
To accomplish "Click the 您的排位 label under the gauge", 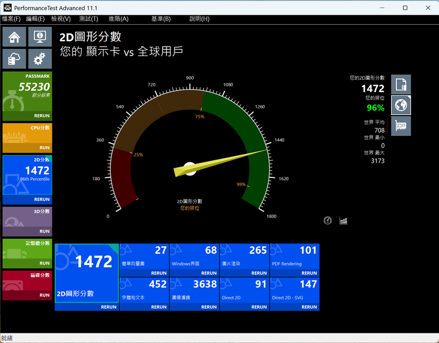I will (190, 208).
